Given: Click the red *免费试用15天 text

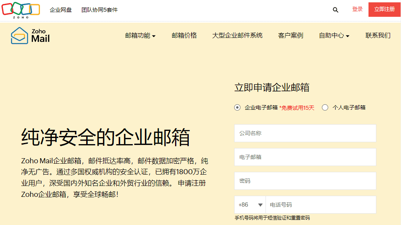Looking at the screenshot, I should click(x=297, y=108).
